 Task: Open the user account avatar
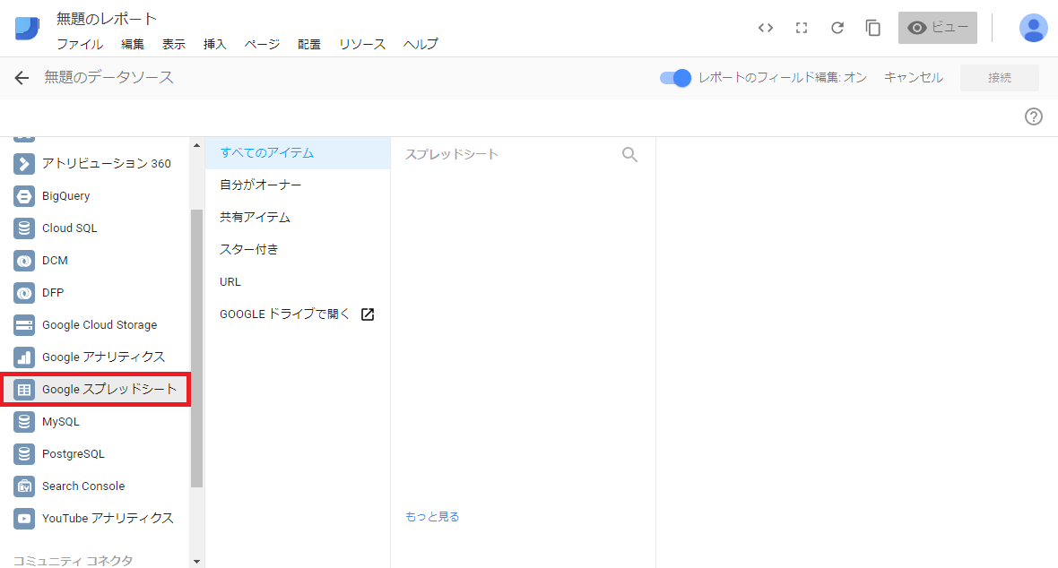point(1033,28)
